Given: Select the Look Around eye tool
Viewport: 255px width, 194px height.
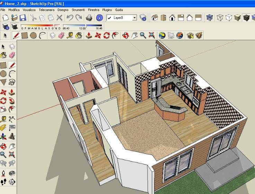Looking at the screenshot, I should (x=12, y=173).
